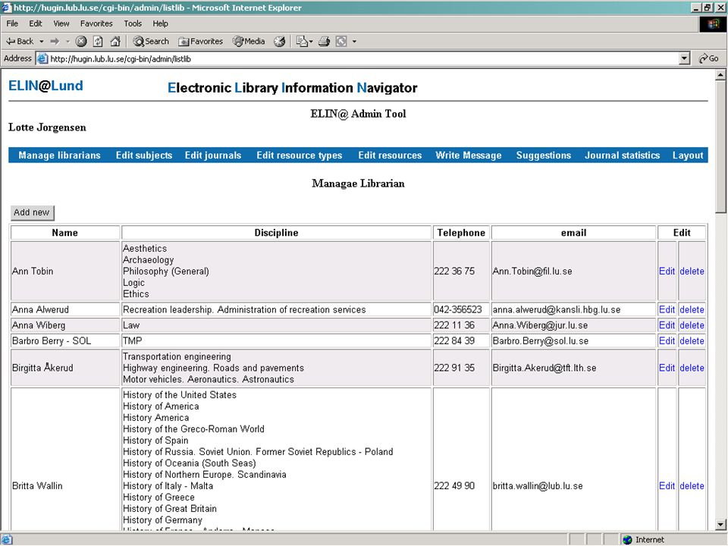This screenshot has width=728, height=546.
Task: Open the Write Message tab
Action: [x=469, y=155]
